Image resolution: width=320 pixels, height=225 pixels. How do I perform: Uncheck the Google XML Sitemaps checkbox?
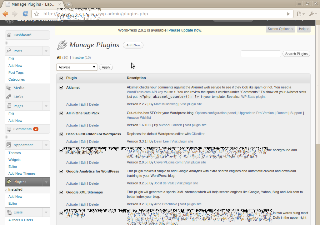tap(61, 192)
